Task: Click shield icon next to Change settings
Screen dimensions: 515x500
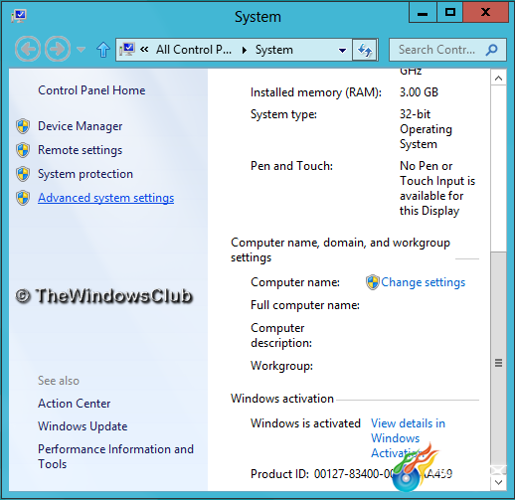Action: tap(373, 282)
